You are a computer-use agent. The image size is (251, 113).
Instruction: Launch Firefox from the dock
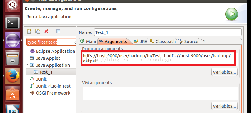[x=13, y=76]
